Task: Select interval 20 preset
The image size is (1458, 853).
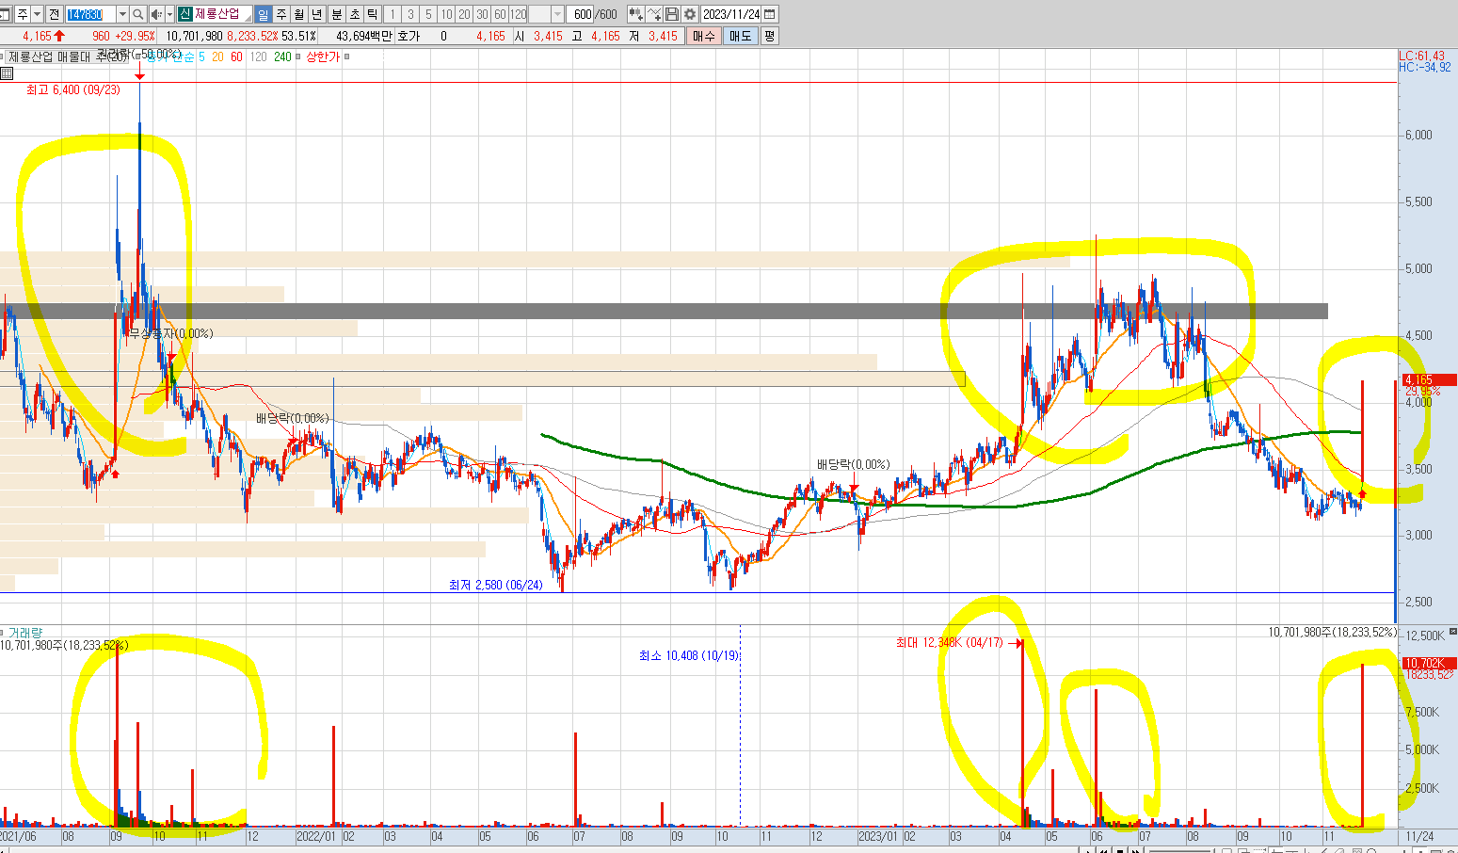Action: point(464,14)
